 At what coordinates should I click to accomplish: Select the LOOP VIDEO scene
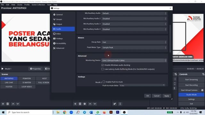tap(27, 87)
